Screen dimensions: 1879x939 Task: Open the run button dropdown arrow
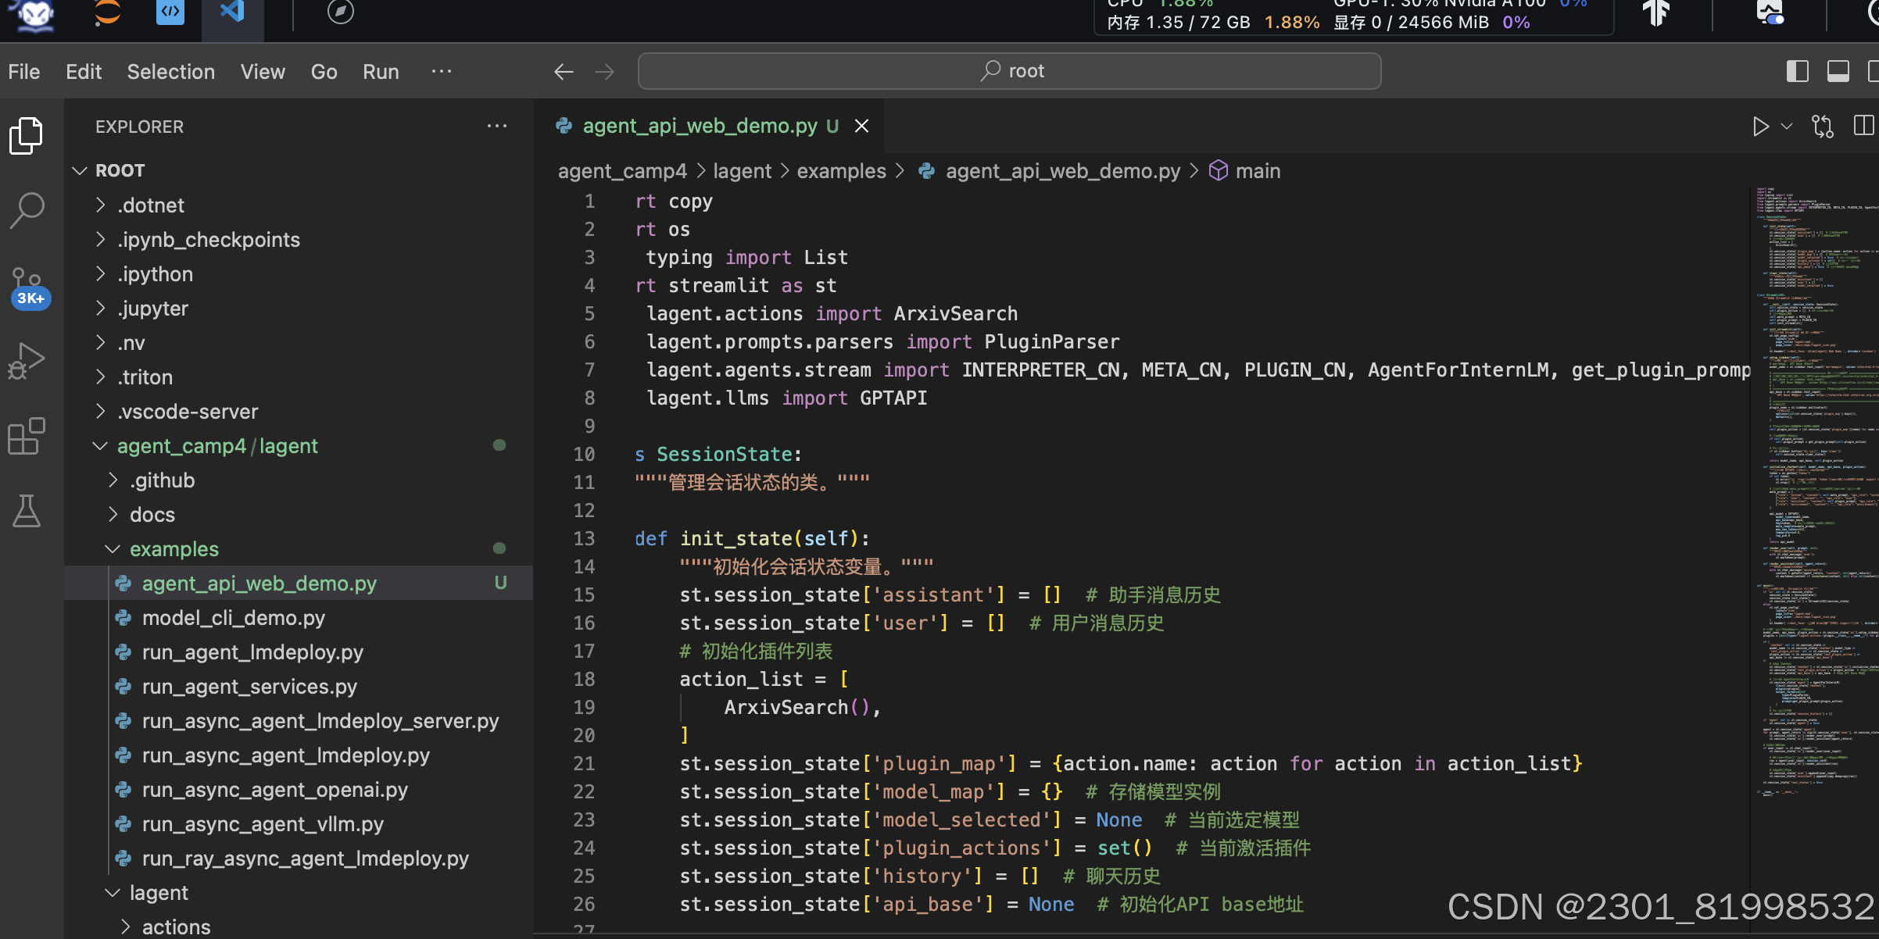[x=1787, y=127]
